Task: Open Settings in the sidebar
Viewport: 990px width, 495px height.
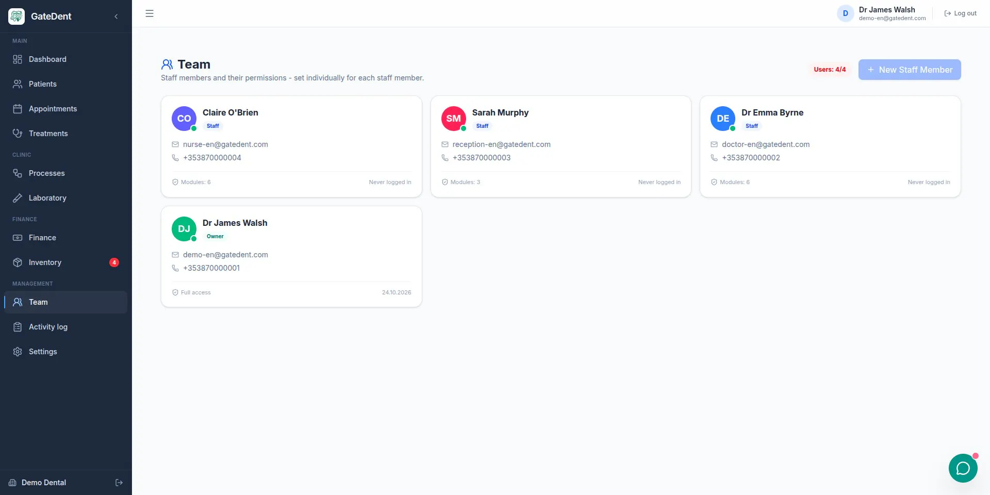Action: [x=66, y=352]
